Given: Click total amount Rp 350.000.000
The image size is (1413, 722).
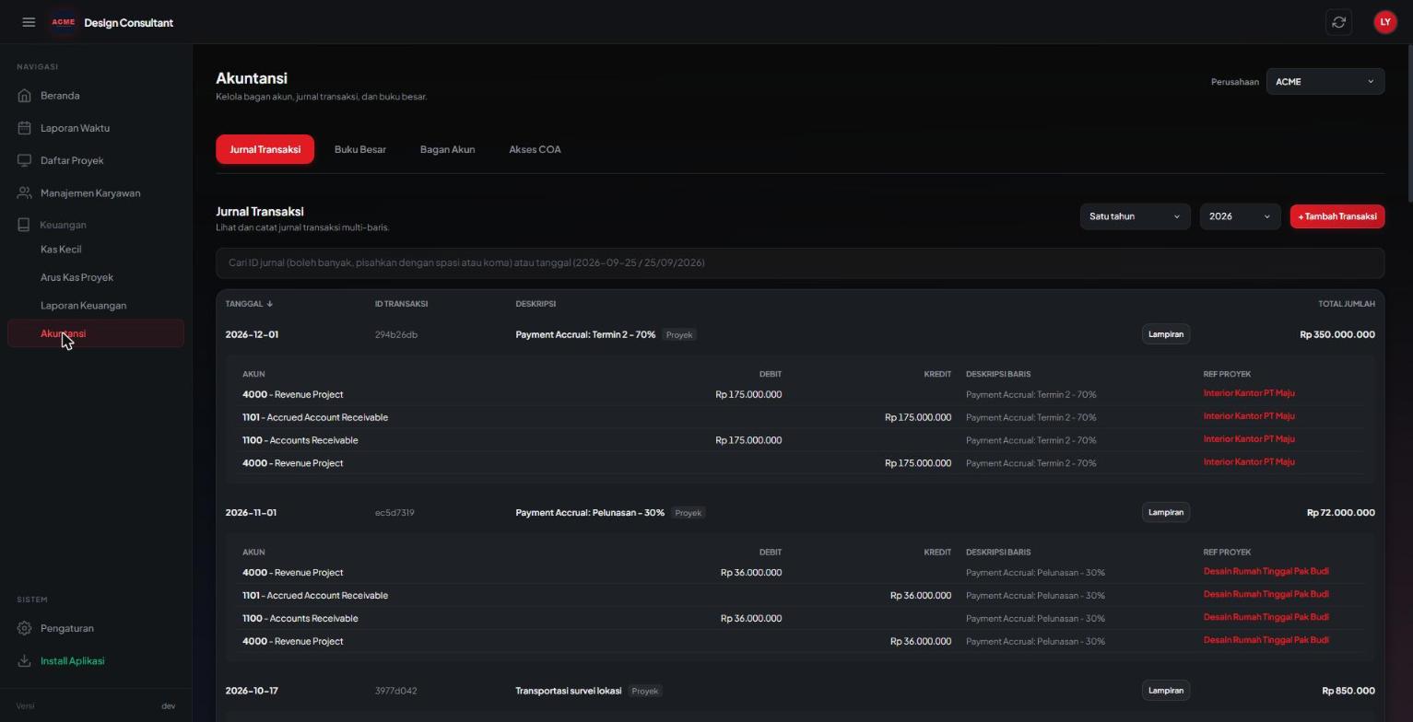Looking at the screenshot, I should (1336, 334).
